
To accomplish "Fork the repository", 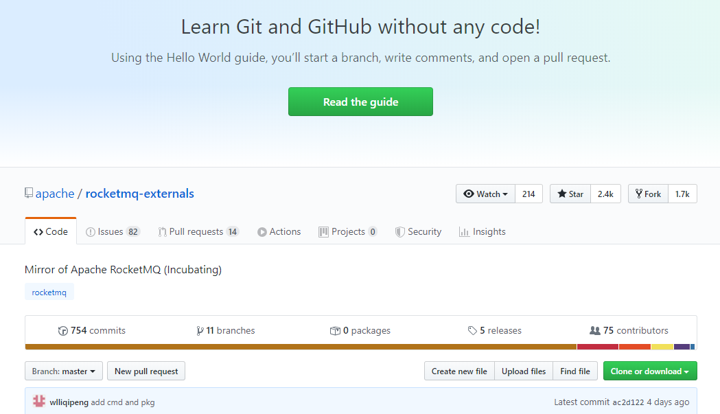I will click(648, 194).
